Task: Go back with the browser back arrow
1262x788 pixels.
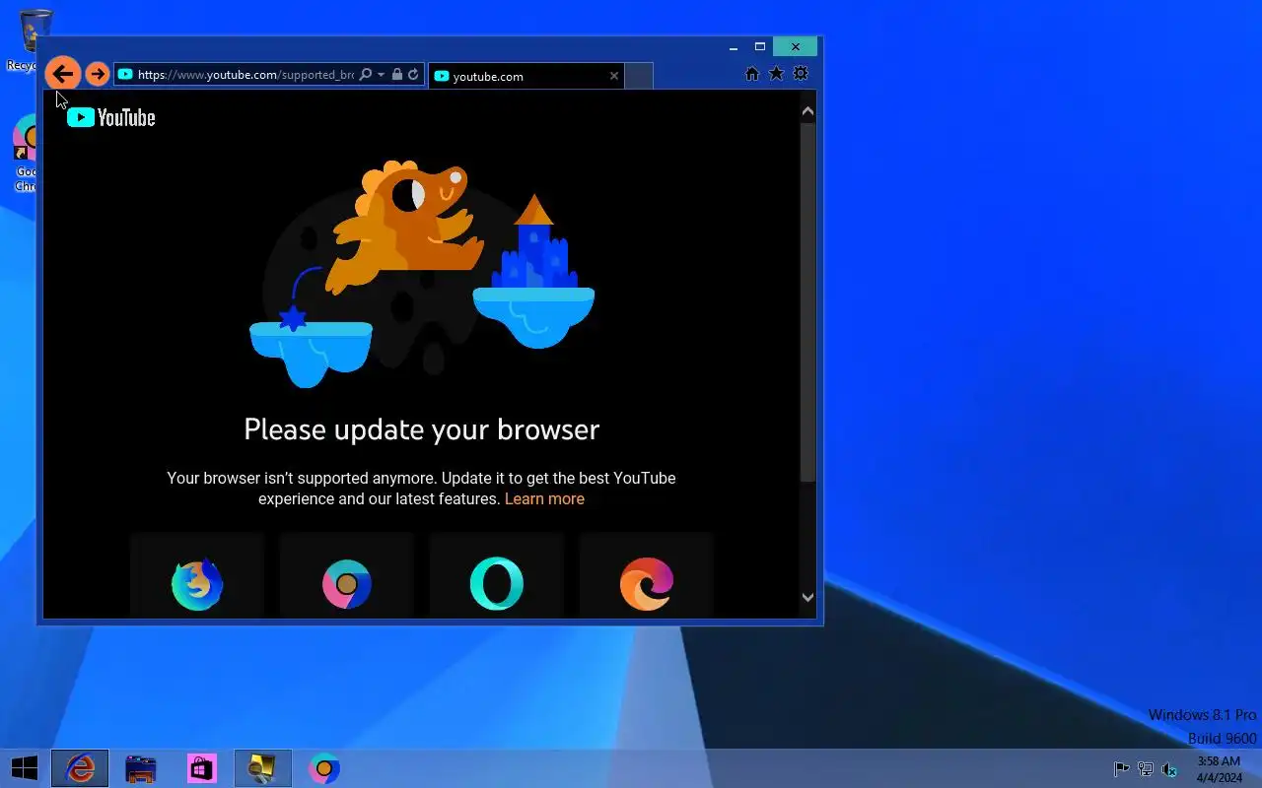Action: click(63, 73)
